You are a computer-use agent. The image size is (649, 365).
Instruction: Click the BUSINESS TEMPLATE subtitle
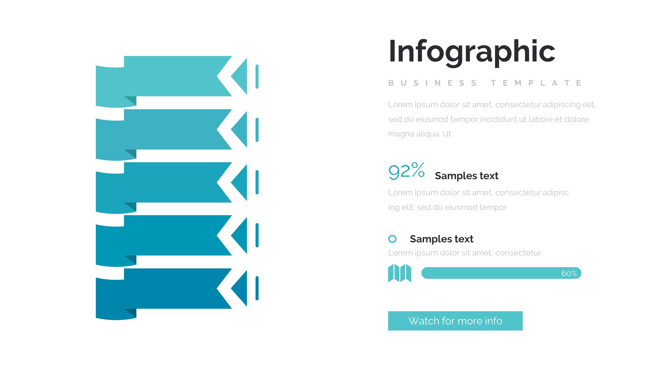click(485, 83)
